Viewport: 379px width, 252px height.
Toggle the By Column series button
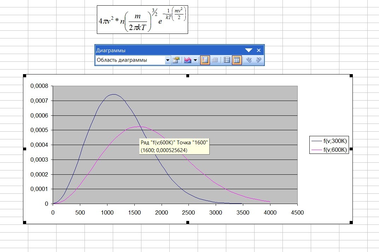pos(237,60)
